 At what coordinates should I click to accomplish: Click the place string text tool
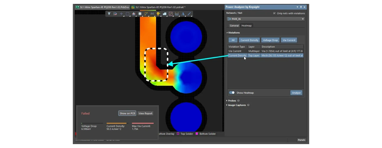click(x=183, y=14)
